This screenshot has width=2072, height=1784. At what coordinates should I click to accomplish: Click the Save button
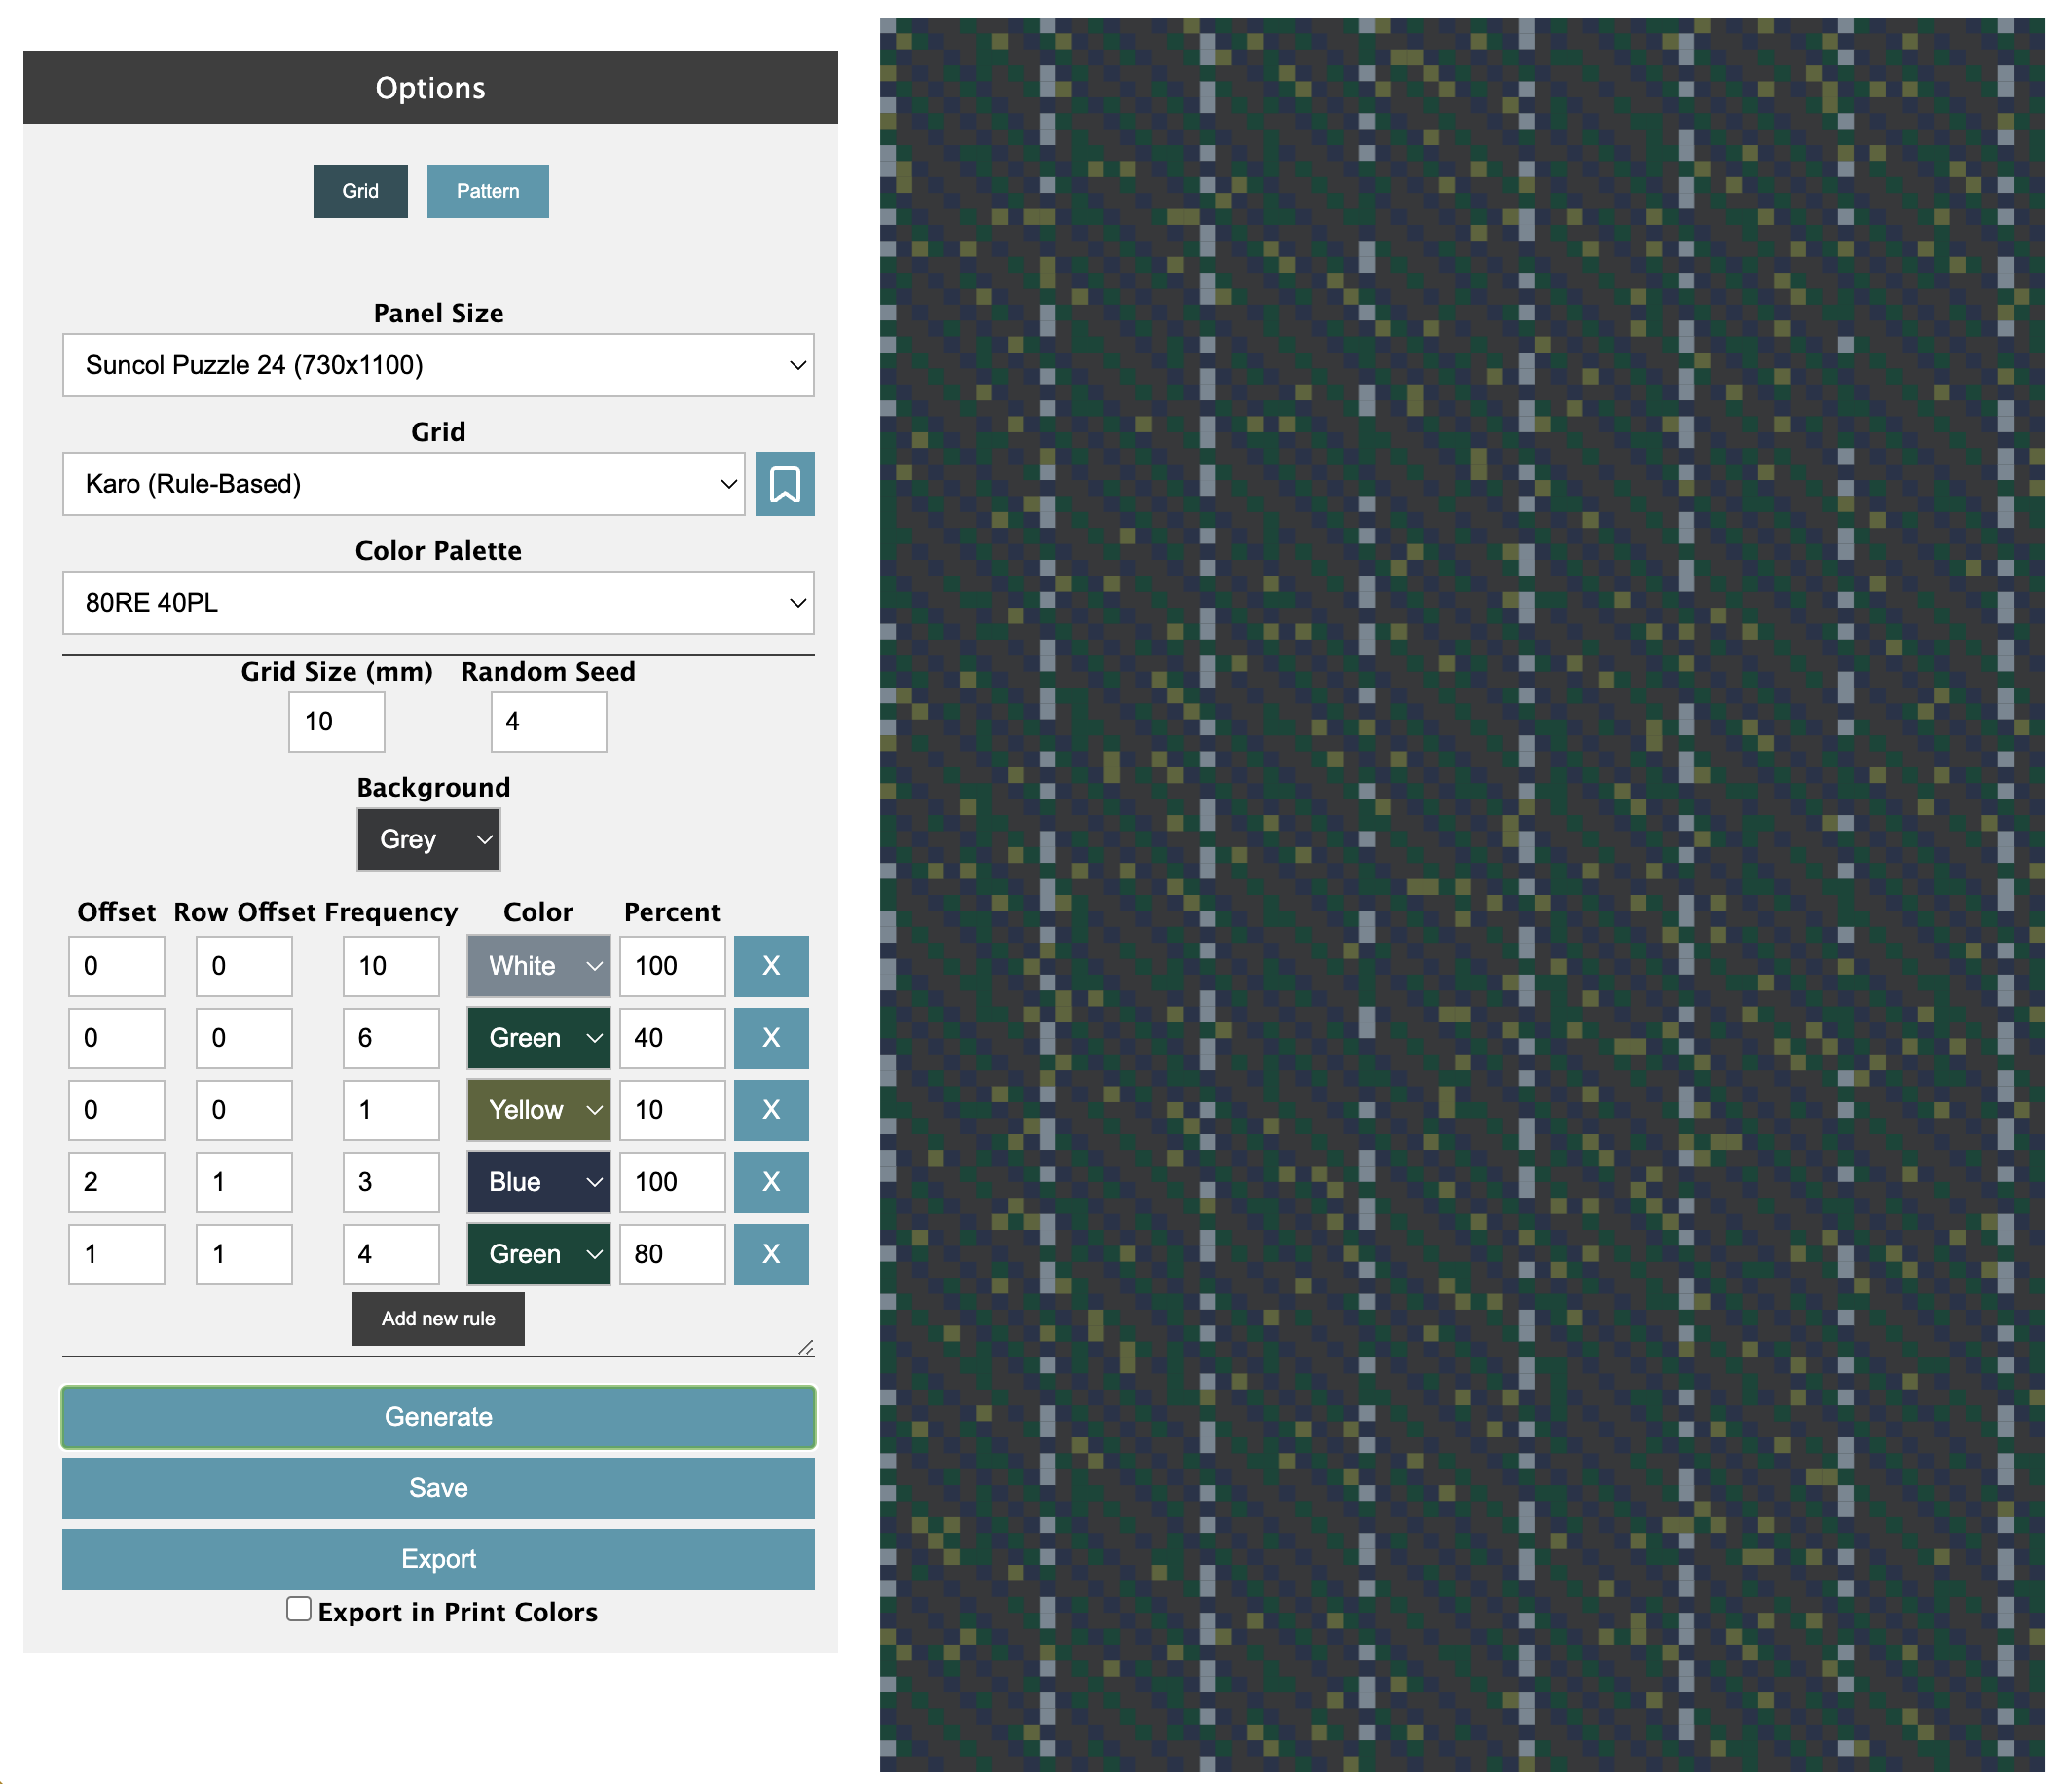(x=438, y=1488)
